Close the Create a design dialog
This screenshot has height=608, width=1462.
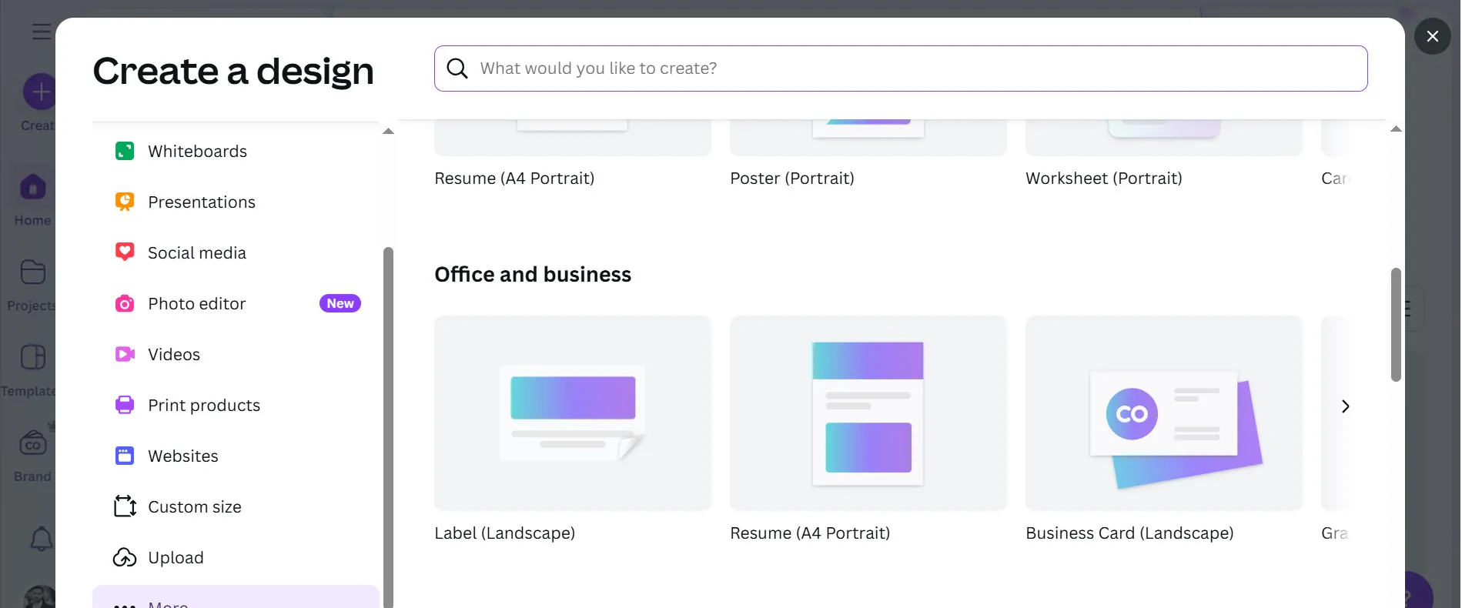pos(1433,36)
